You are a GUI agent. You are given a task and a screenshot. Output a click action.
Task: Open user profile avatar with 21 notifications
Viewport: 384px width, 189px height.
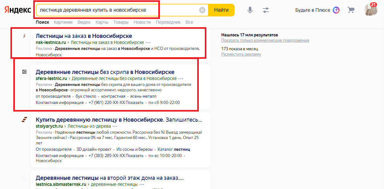tap(370, 10)
